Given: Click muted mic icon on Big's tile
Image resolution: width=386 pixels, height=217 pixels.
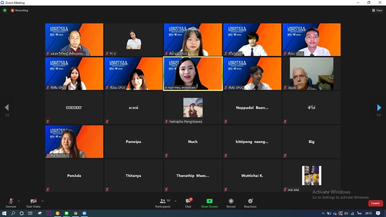Looking at the screenshot, I should tap(285, 155).
